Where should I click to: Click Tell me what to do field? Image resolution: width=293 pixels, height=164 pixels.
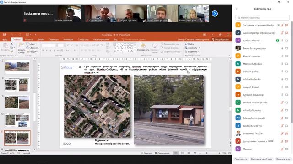point(135,40)
